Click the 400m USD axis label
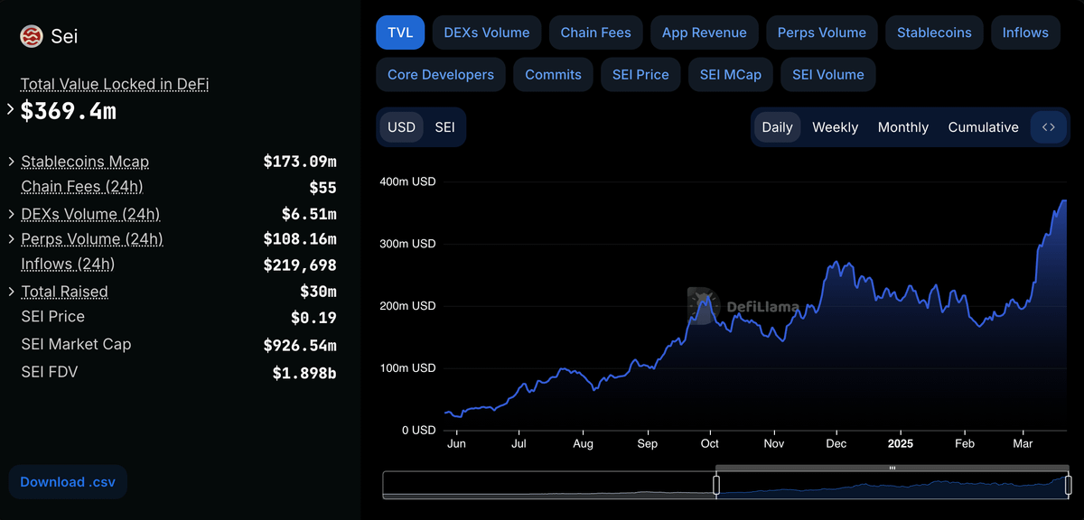Viewport: 1084px width, 520px height. [407, 181]
